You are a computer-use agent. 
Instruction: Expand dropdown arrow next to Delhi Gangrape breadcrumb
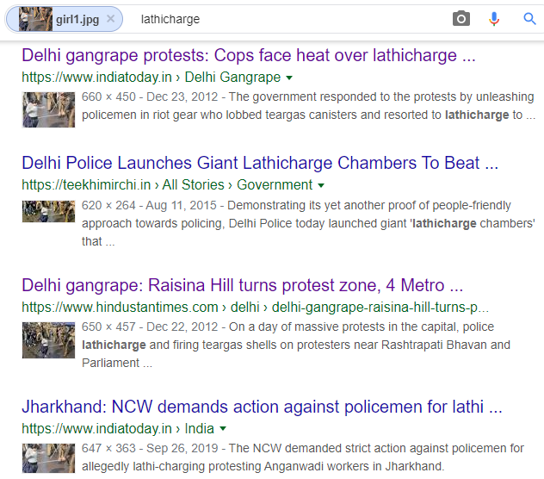click(289, 78)
